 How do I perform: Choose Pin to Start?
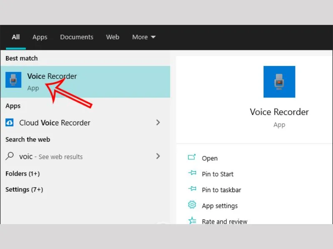pyautogui.click(x=217, y=174)
